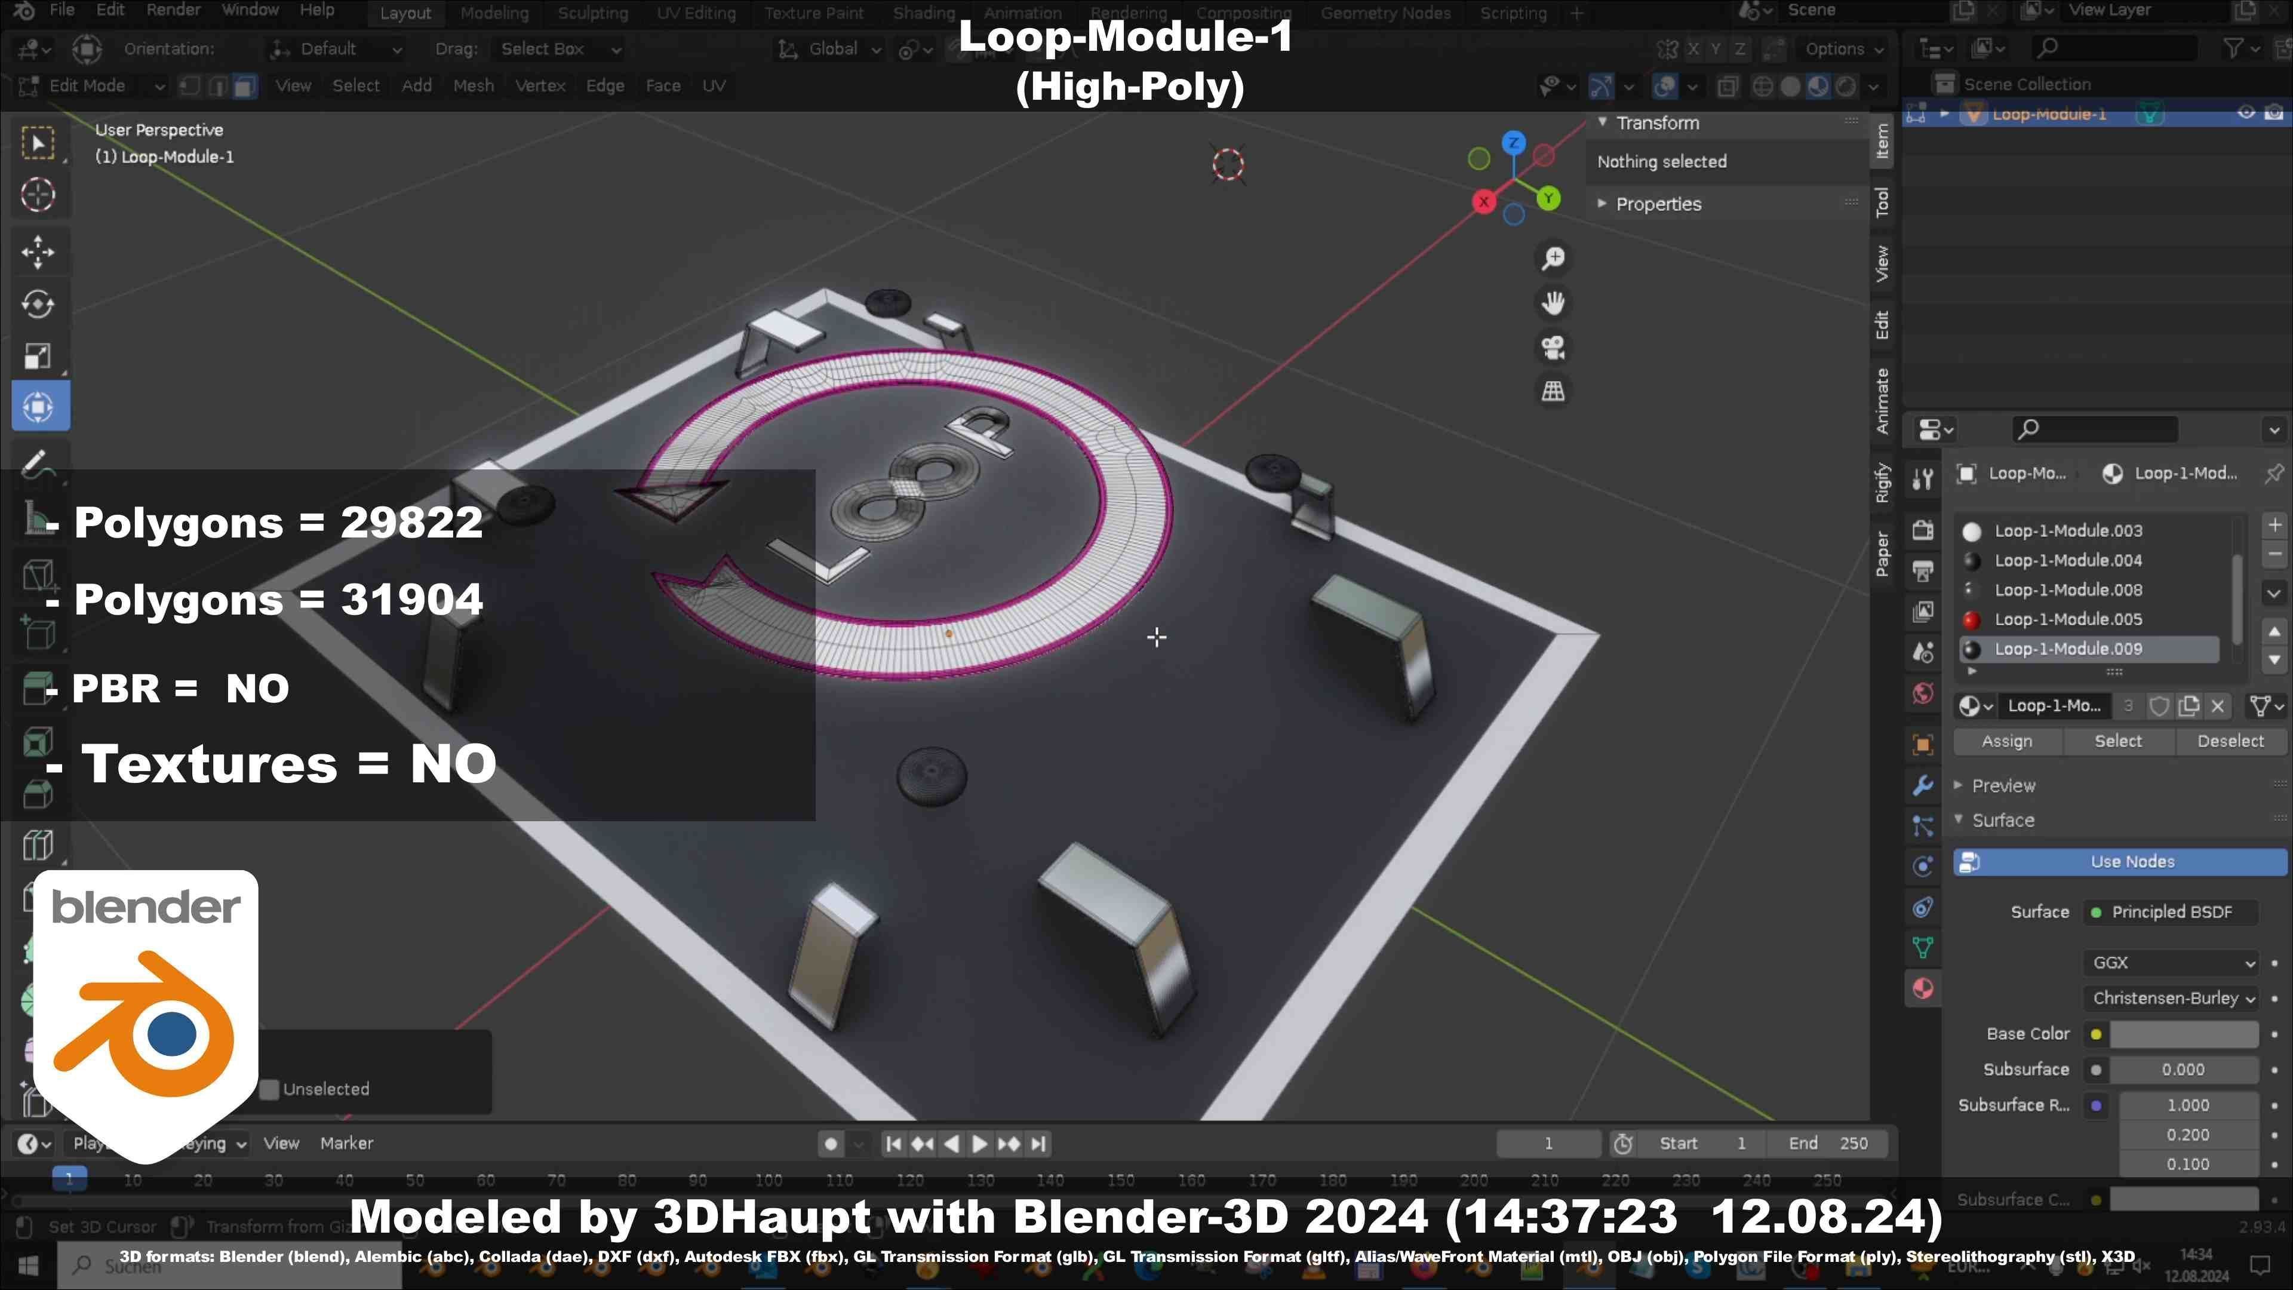Remove material slot (minus)
The image size is (2293, 1290).
click(x=2274, y=554)
